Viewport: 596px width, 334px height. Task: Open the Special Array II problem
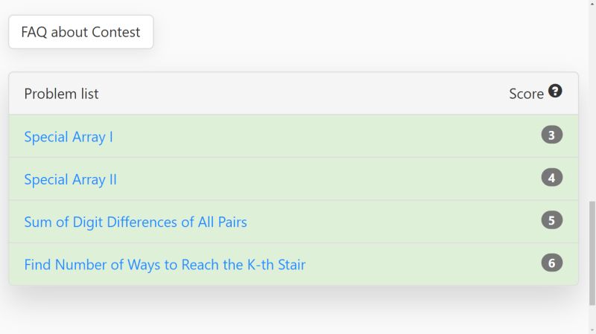coord(70,179)
